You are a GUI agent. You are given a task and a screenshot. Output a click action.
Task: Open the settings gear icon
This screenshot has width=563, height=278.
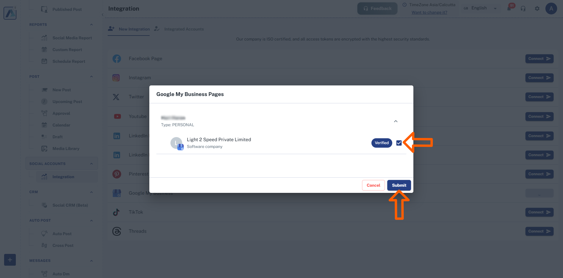[537, 9]
